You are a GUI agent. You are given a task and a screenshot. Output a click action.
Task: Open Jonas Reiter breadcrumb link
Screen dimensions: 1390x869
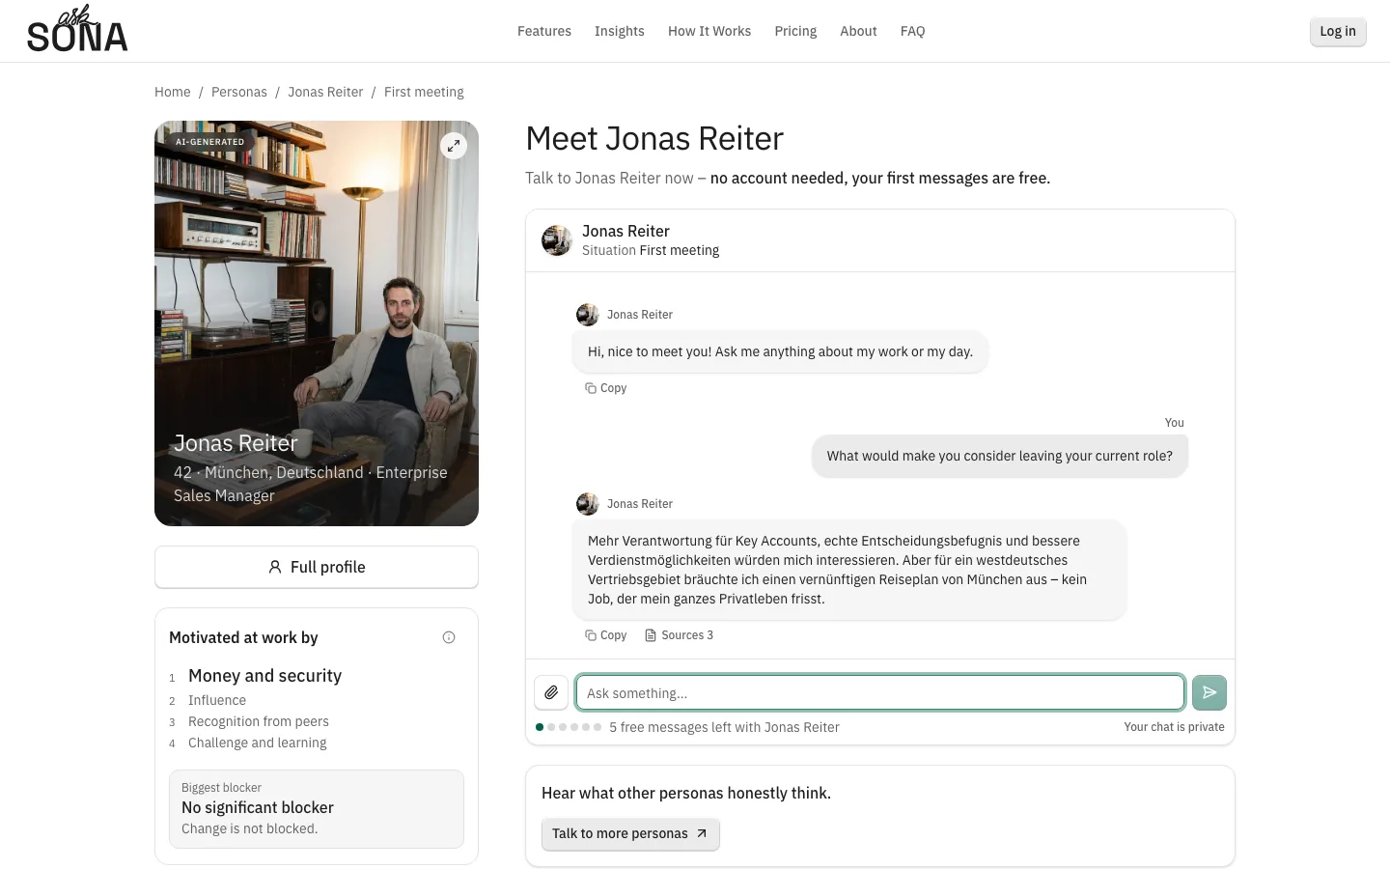325,92
